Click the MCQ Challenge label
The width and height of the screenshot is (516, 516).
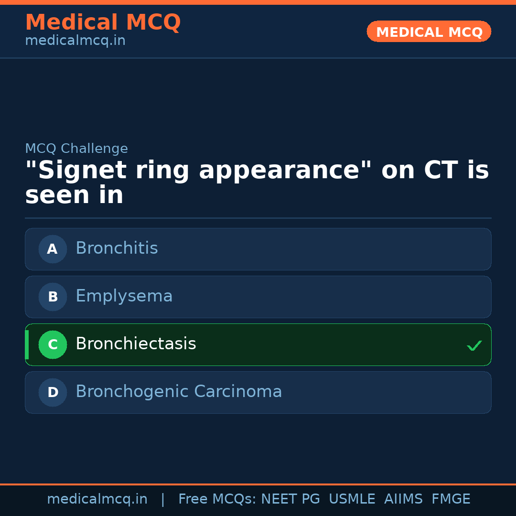click(76, 149)
